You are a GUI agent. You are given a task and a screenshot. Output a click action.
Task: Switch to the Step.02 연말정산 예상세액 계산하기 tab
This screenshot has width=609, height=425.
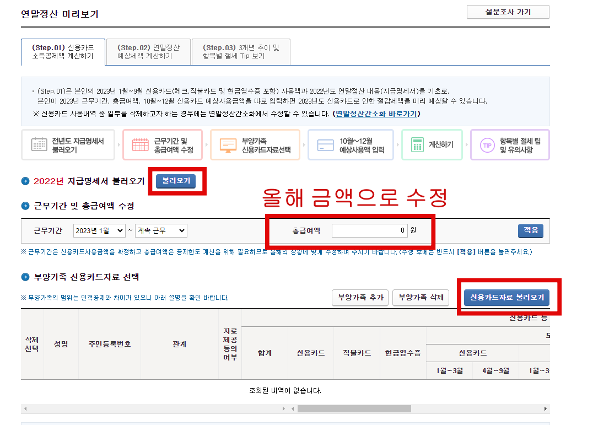click(148, 51)
